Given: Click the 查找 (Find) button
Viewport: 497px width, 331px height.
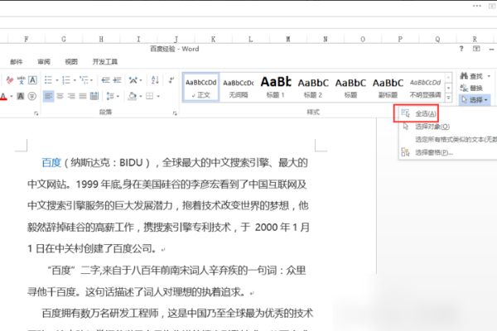Looking at the screenshot, I should click(x=471, y=76).
